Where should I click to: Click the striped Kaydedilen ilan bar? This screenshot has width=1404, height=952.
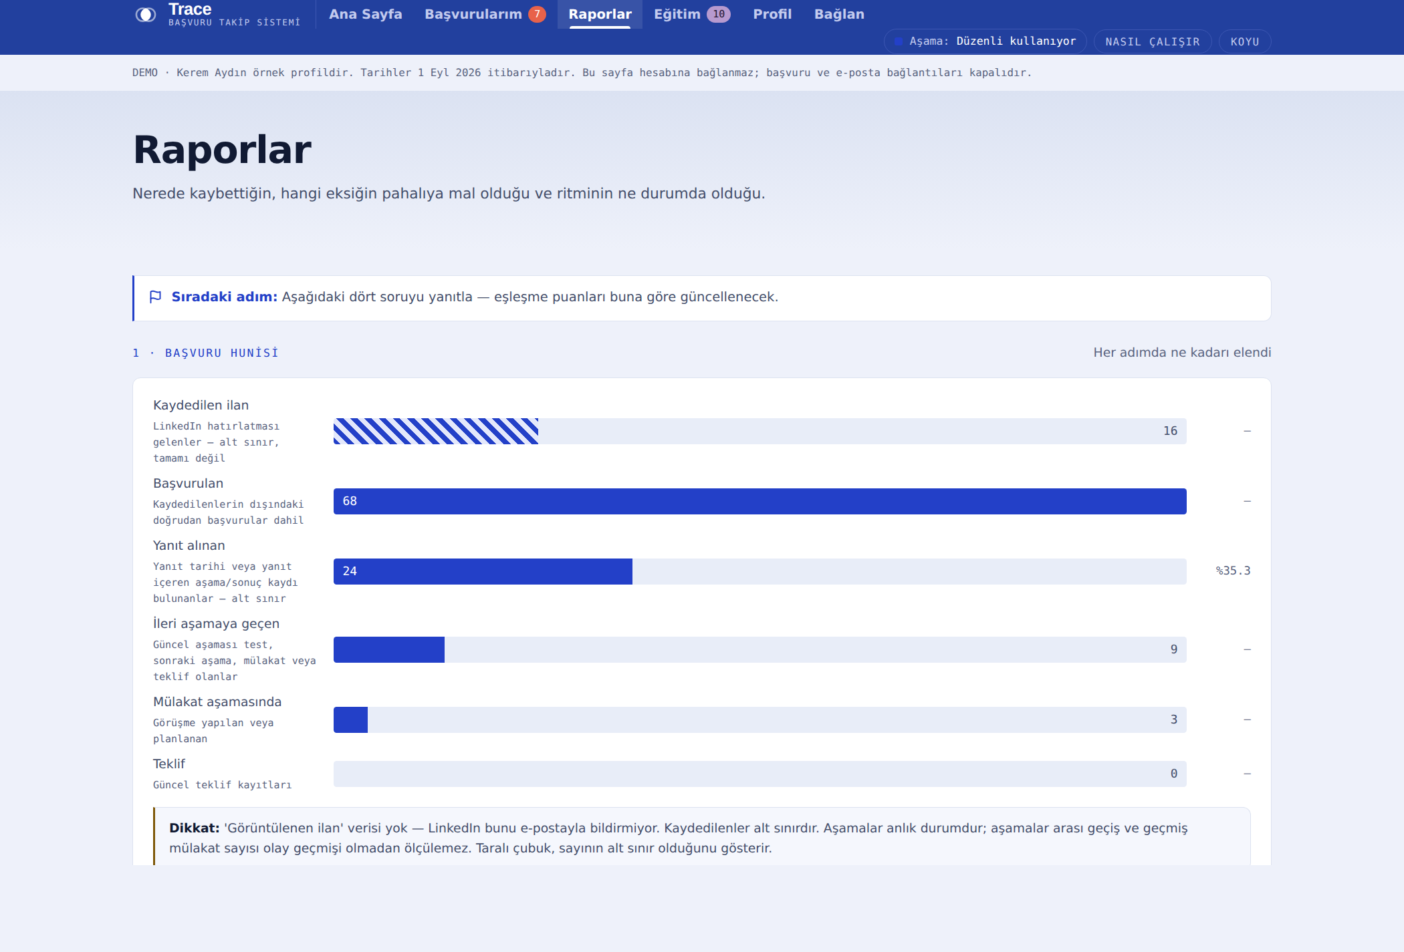436,431
